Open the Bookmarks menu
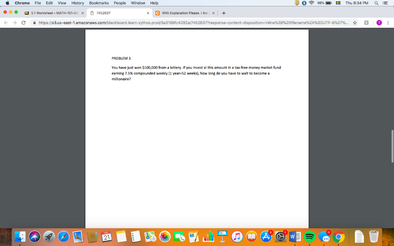The width and height of the screenshot is (394, 246). 99,3
